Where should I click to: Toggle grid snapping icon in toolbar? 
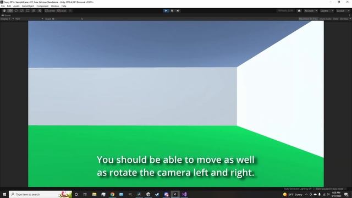[70, 11]
